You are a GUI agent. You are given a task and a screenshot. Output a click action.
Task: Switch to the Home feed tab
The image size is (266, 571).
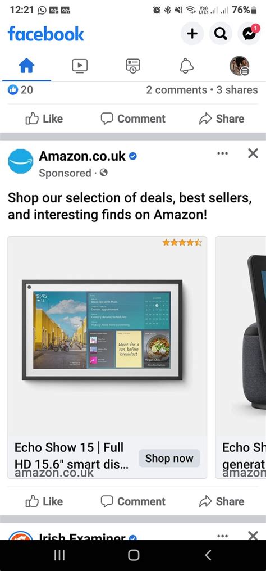(x=26, y=66)
